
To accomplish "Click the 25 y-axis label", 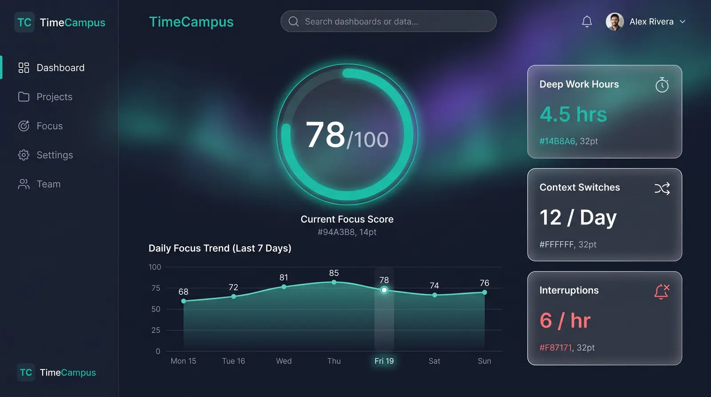I will point(156,330).
